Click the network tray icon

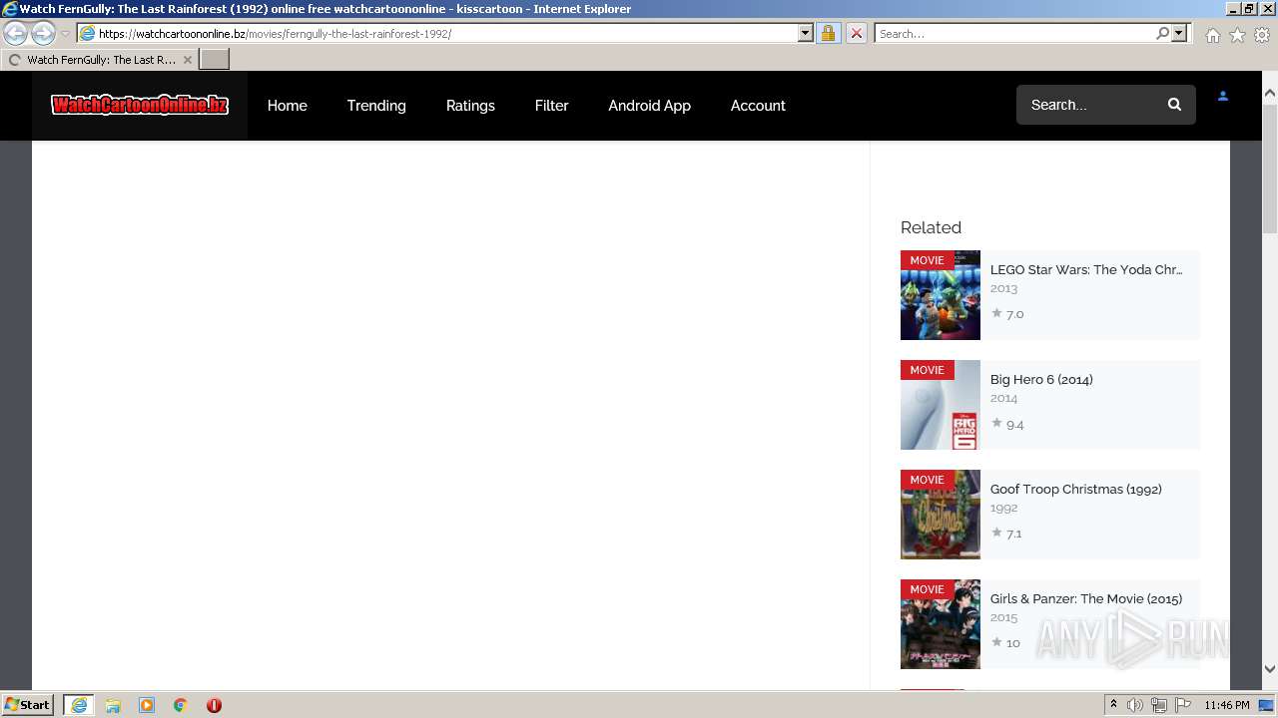(1159, 705)
